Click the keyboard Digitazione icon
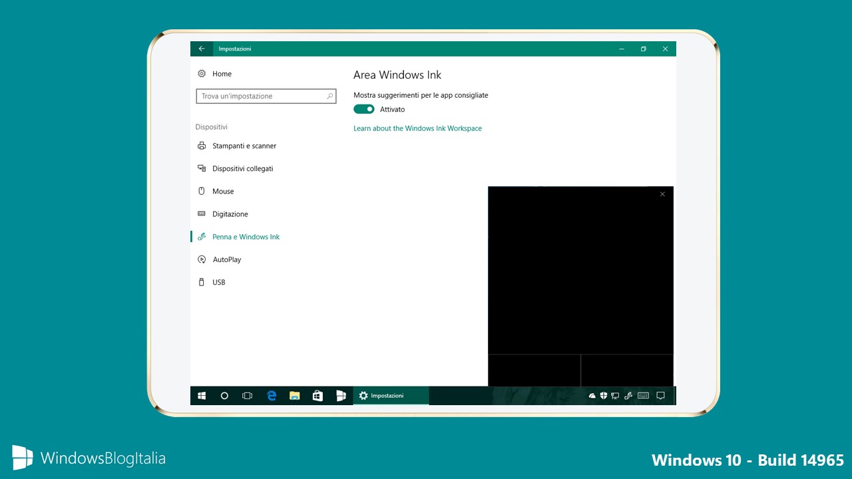 coord(202,214)
